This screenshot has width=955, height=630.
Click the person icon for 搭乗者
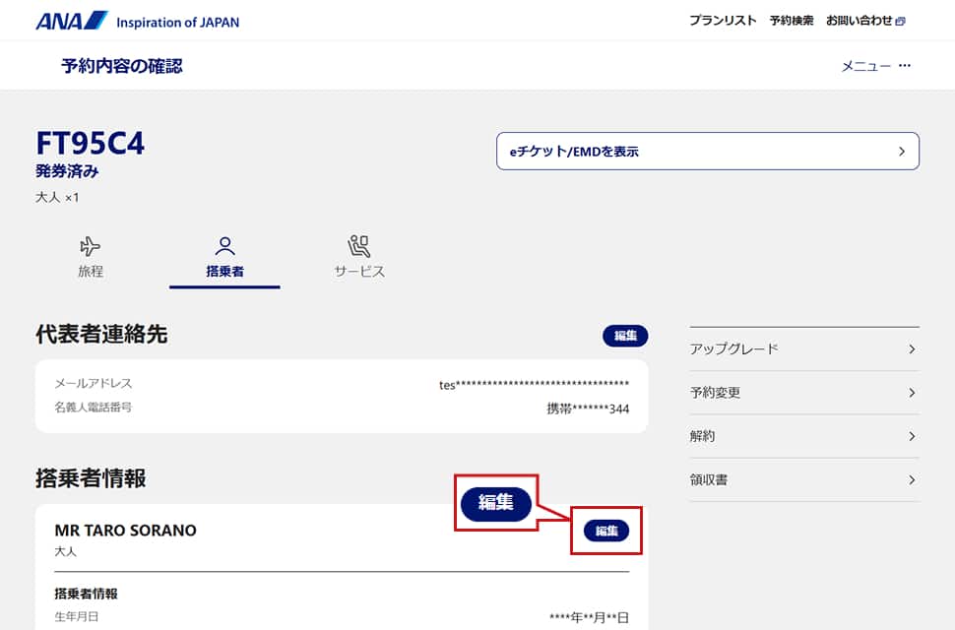(224, 246)
